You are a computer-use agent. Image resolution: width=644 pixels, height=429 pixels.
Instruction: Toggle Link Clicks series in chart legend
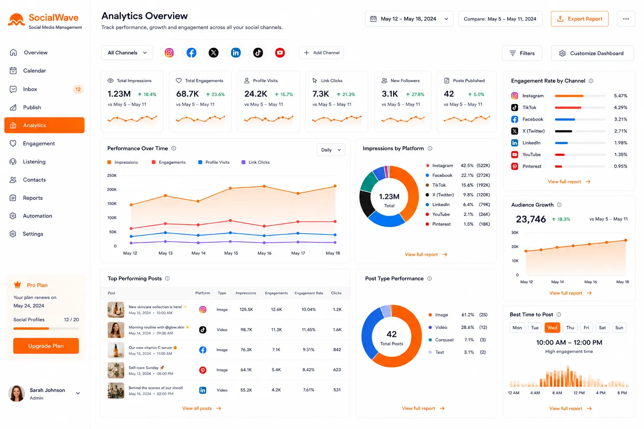point(255,162)
